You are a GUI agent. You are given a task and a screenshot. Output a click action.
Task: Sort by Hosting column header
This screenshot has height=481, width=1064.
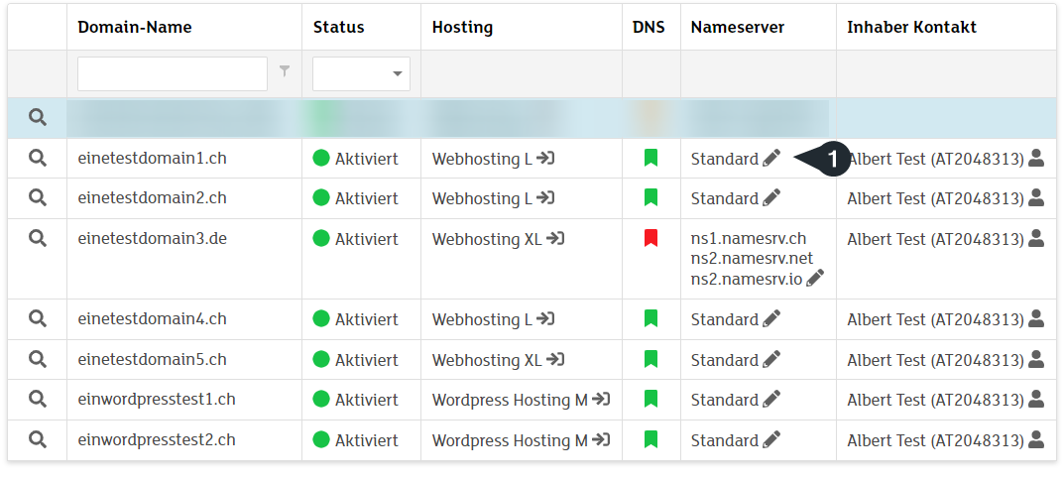tap(462, 28)
